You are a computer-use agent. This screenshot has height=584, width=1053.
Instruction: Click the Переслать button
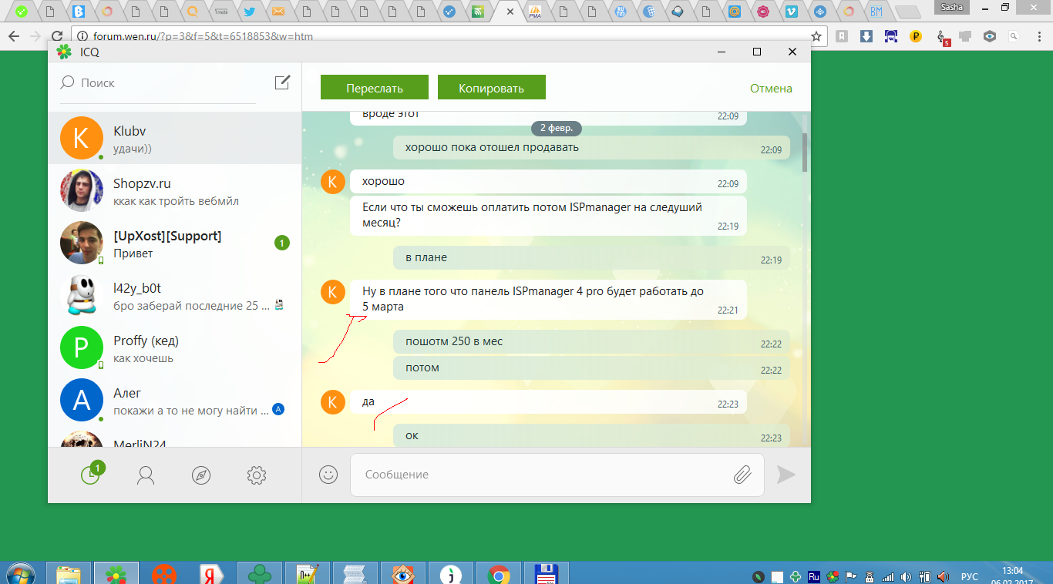[374, 88]
